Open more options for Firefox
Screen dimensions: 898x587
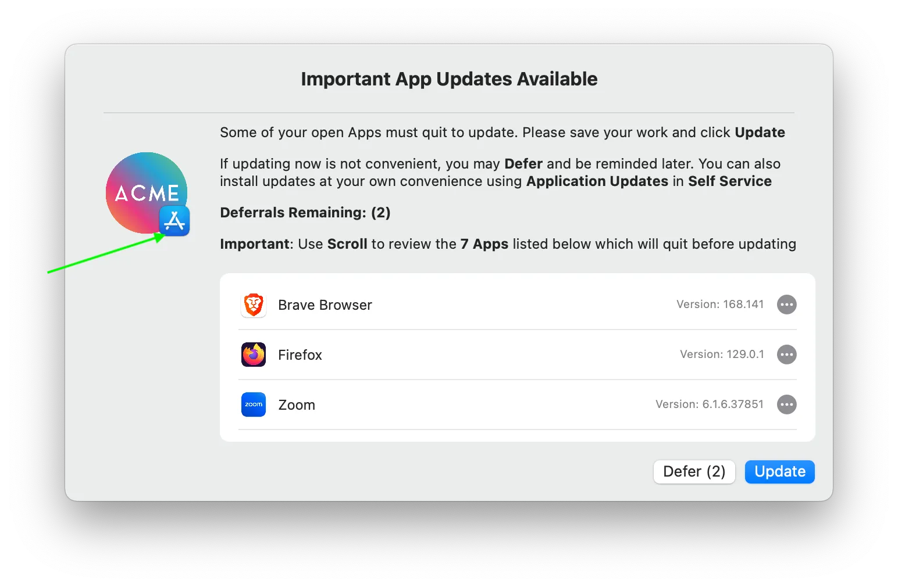[x=787, y=355]
